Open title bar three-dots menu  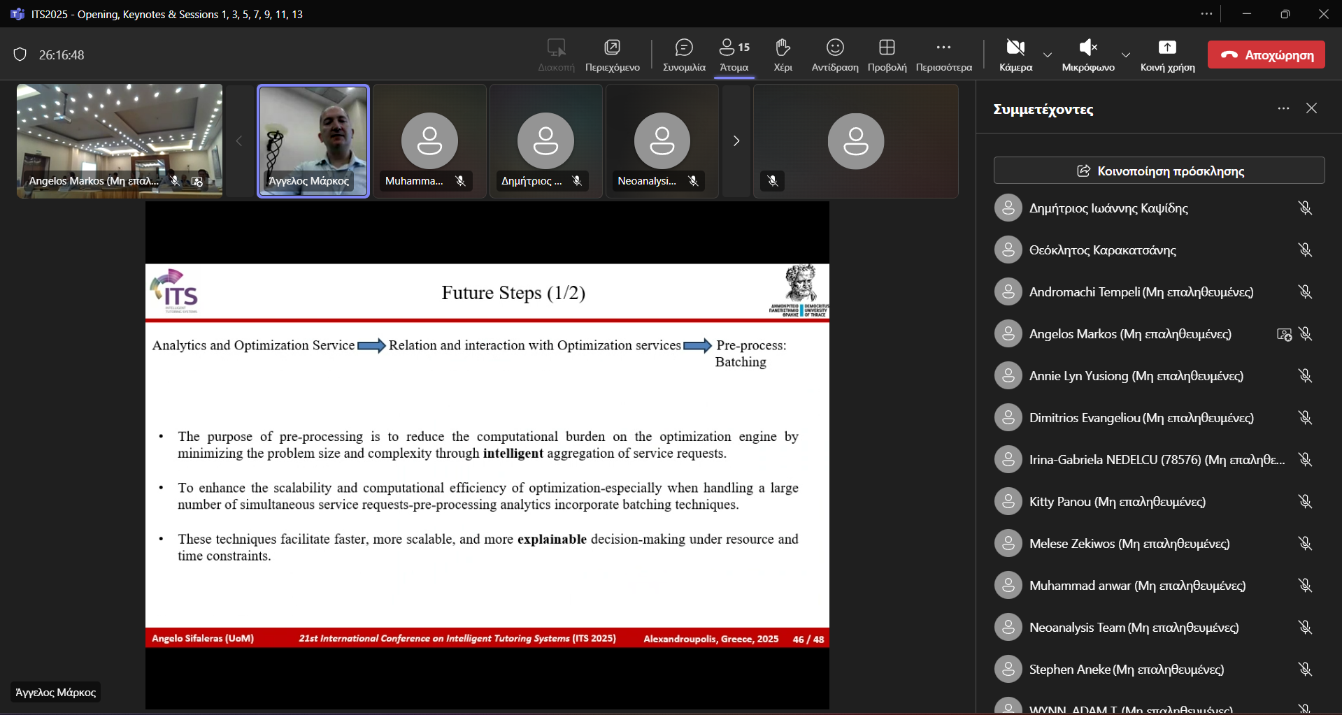pos(1206,14)
